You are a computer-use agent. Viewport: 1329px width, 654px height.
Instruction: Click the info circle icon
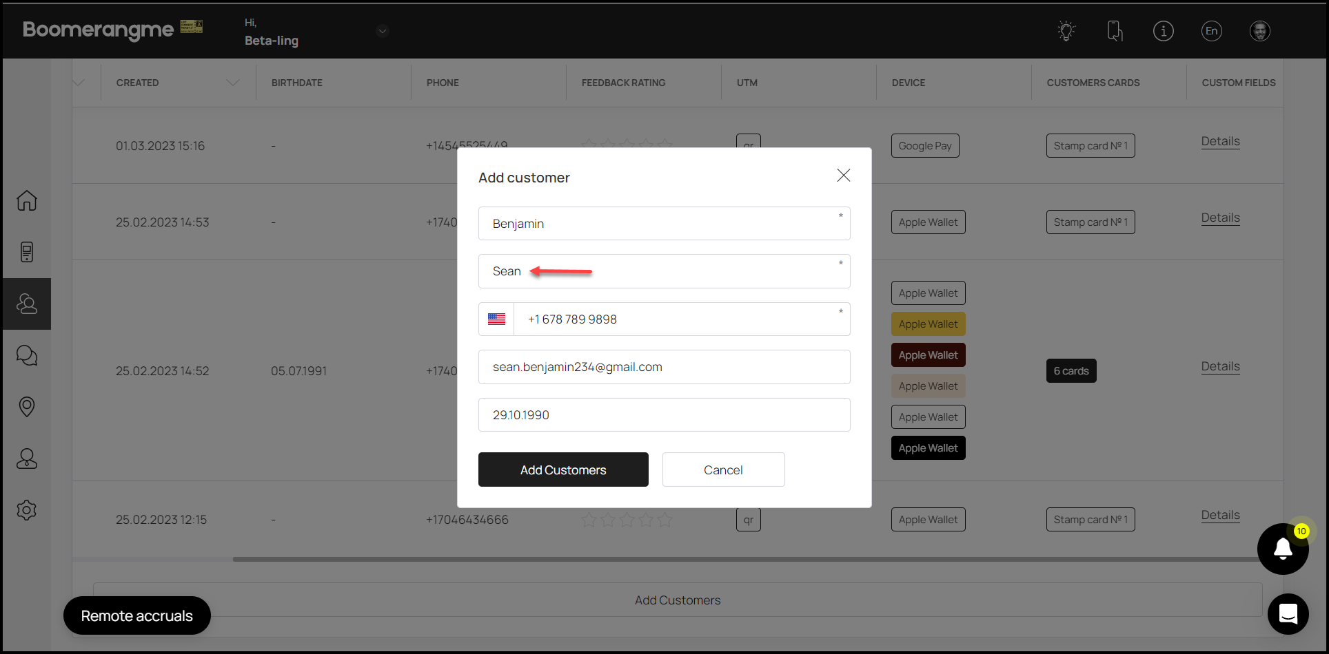click(x=1163, y=31)
